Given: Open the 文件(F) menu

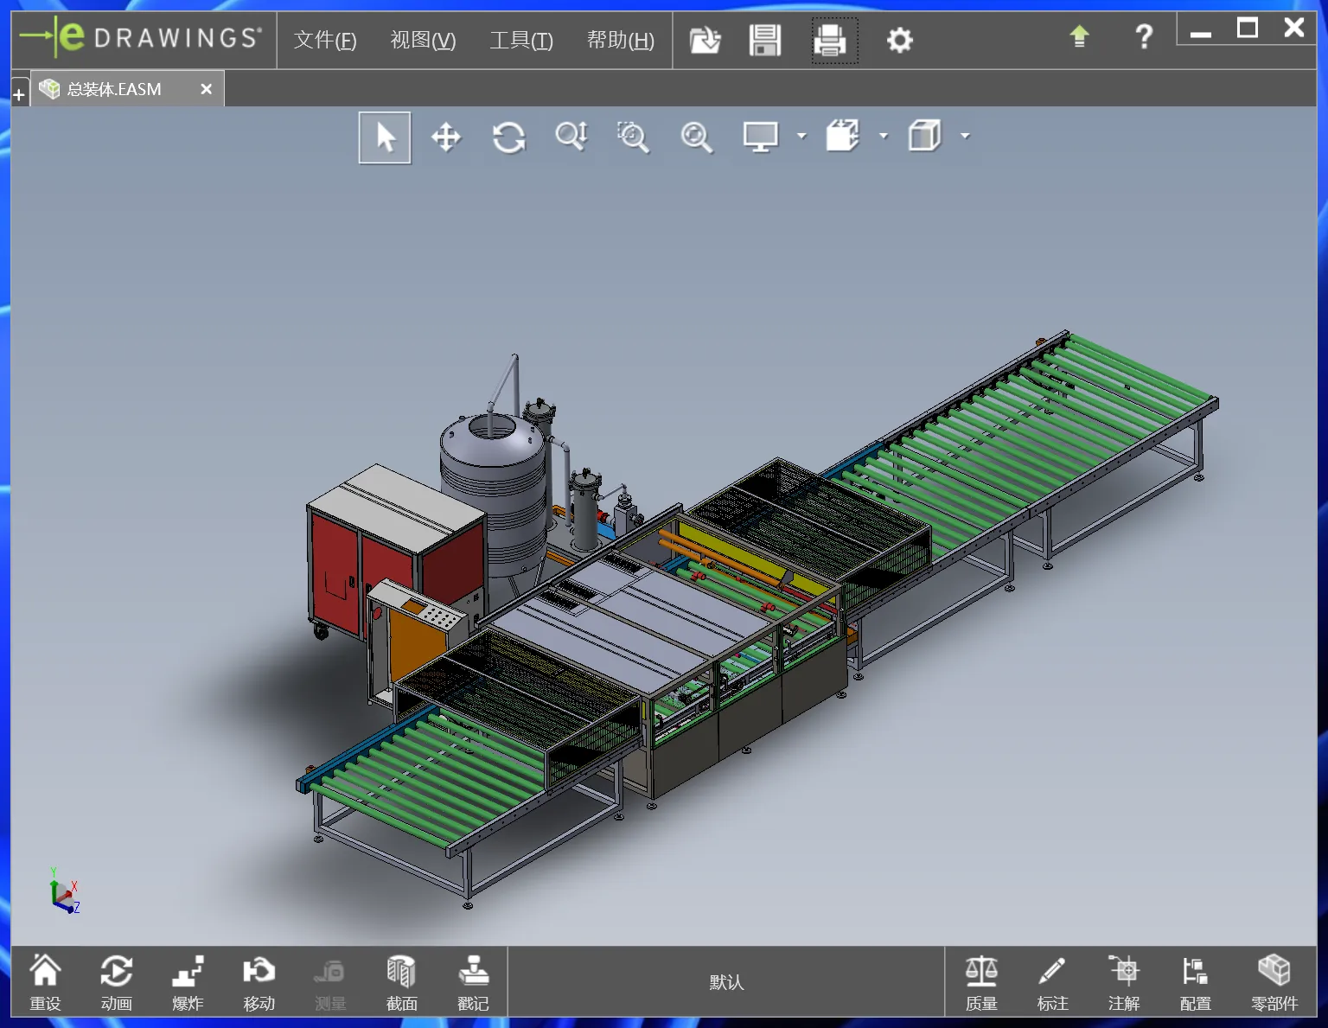Looking at the screenshot, I should tap(325, 40).
